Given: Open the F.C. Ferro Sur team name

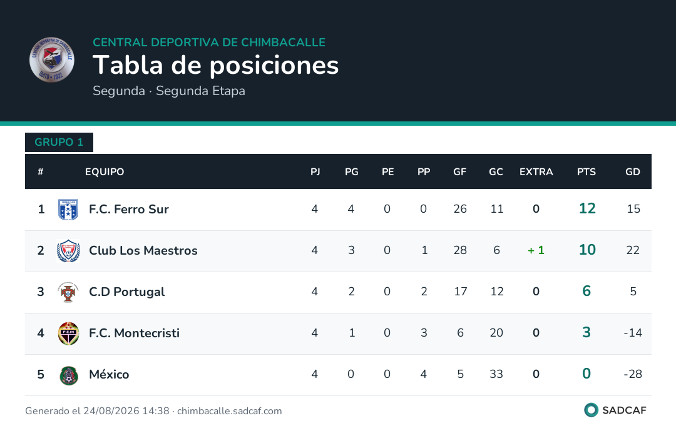Looking at the screenshot, I should 128,209.
